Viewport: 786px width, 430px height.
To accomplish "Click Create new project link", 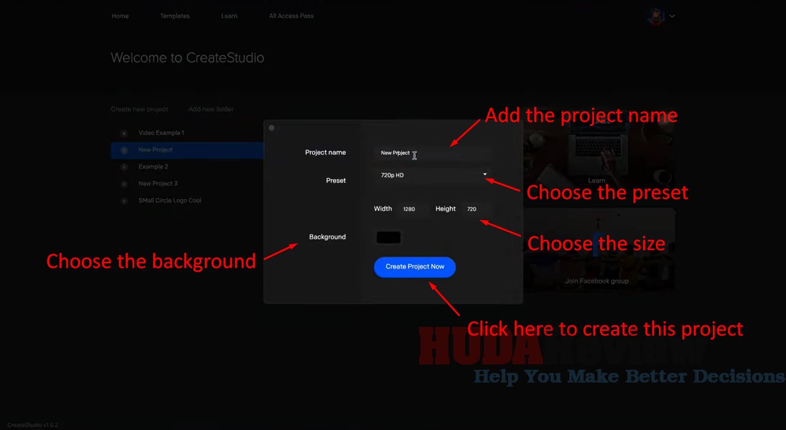I will point(139,109).
